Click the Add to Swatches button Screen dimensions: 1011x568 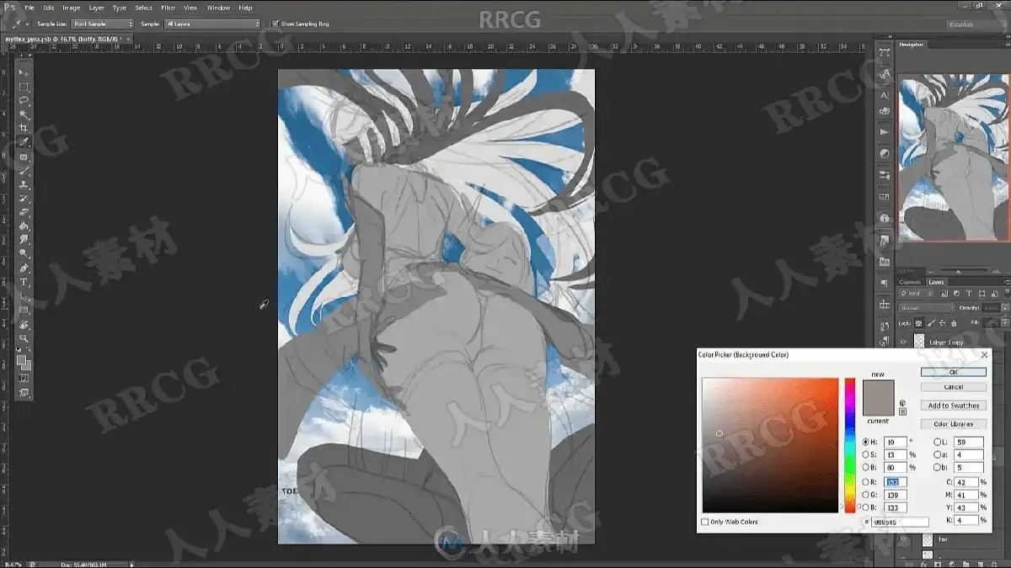coord(953,406)
